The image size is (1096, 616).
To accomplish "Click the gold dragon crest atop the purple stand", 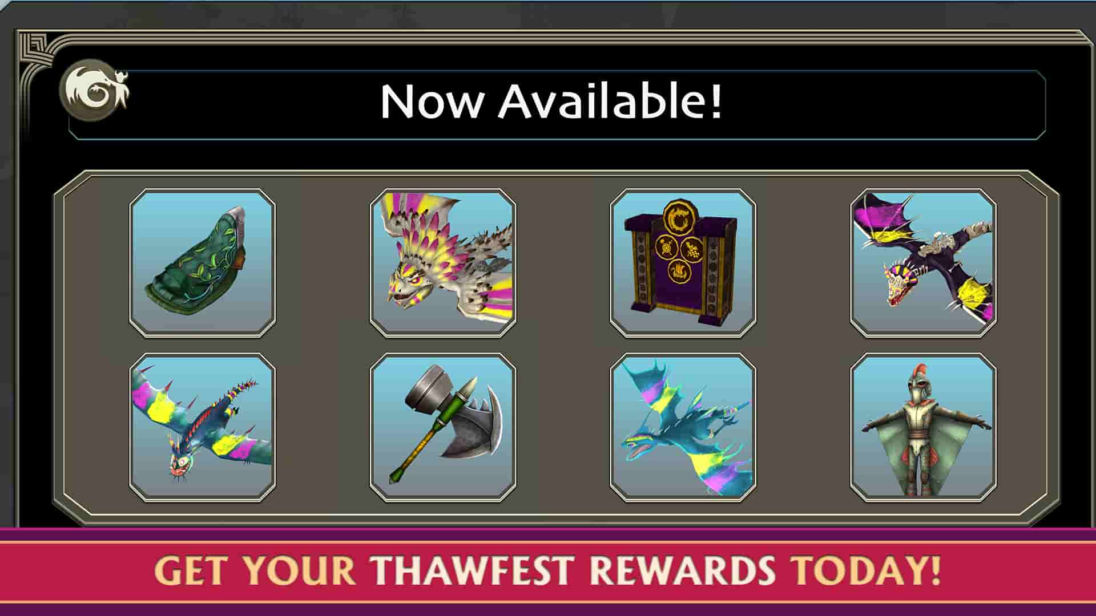I will tap(679, 217).
